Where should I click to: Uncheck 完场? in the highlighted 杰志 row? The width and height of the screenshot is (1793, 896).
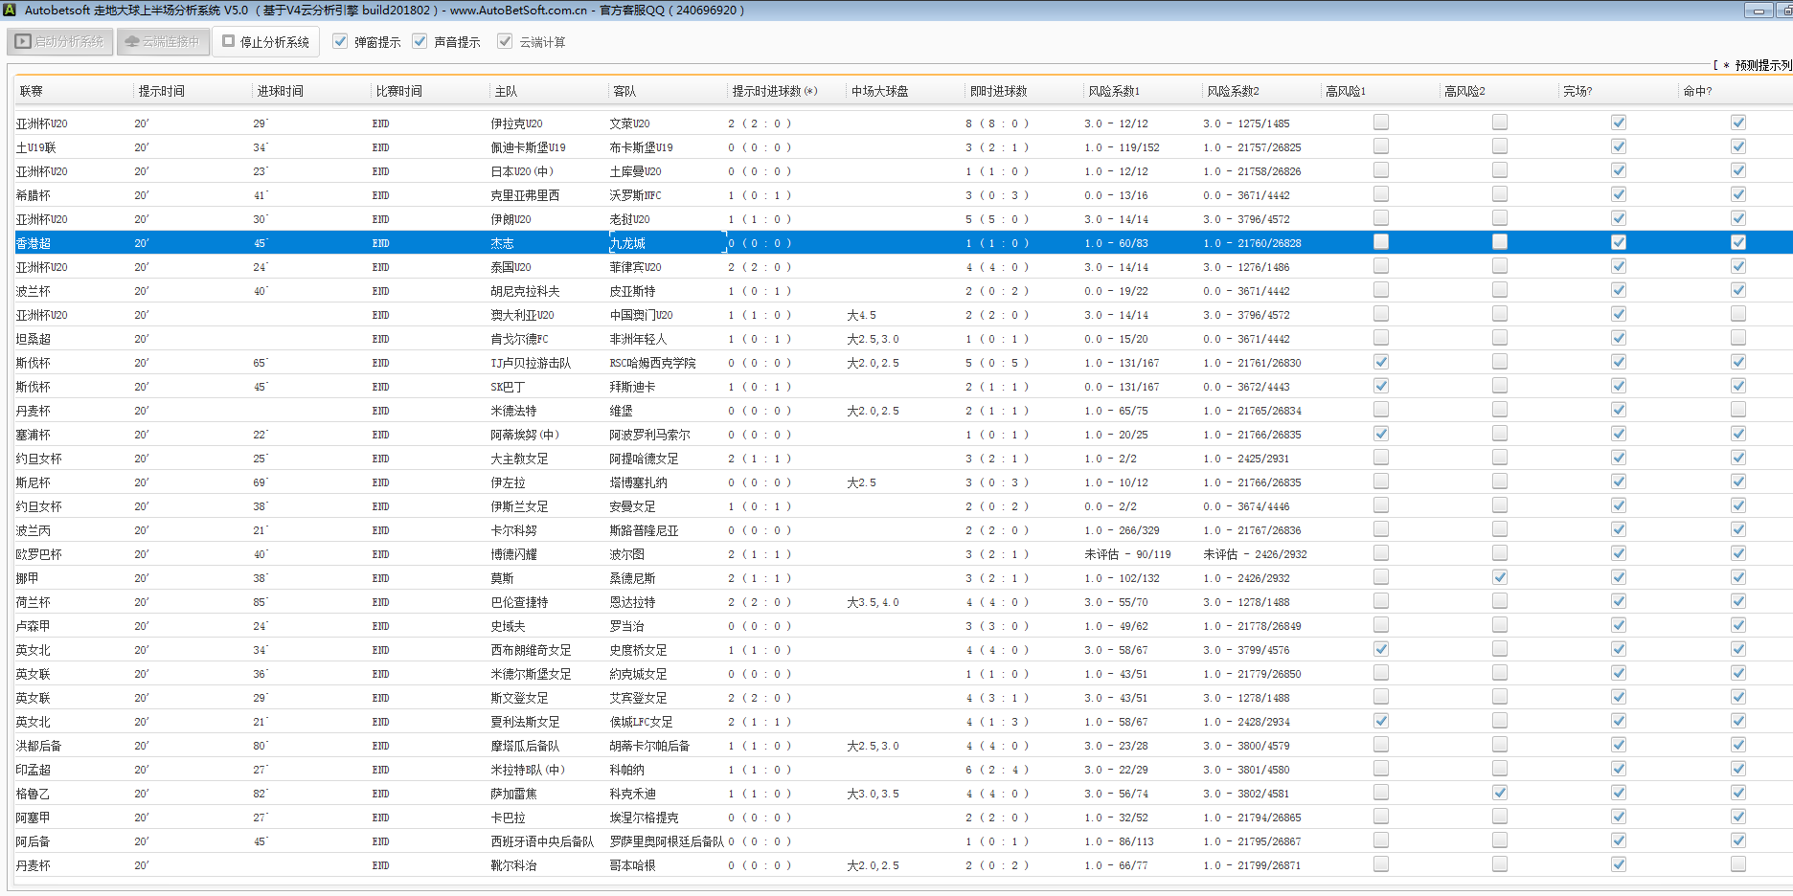coord(1618,242)
